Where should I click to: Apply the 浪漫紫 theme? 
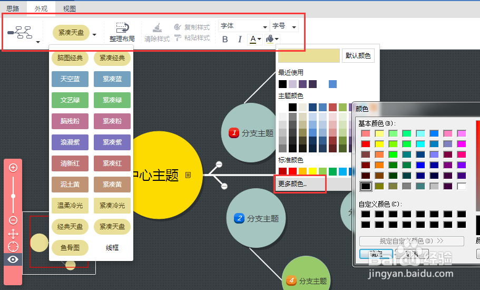coord(70,142)
